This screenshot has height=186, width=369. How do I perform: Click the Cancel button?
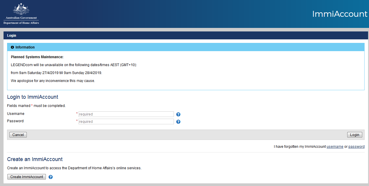[x=18, y=135]
